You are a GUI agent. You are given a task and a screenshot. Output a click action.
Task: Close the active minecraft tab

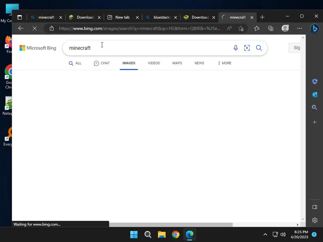coord(252,18)
